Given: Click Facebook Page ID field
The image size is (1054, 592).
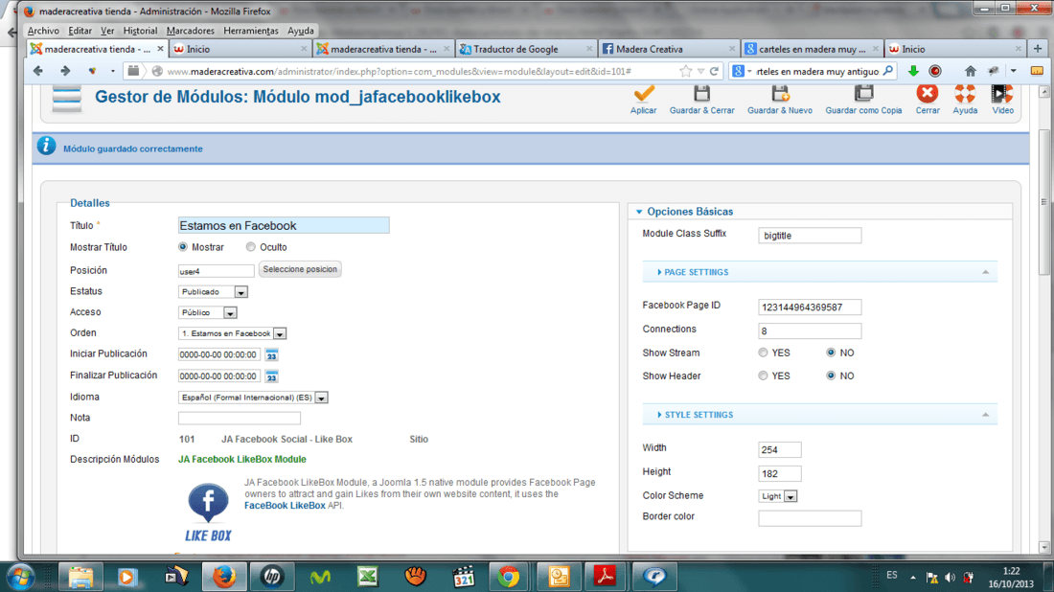Looking at the screenshot, I should pyautogui.click(x=810, y=307).
